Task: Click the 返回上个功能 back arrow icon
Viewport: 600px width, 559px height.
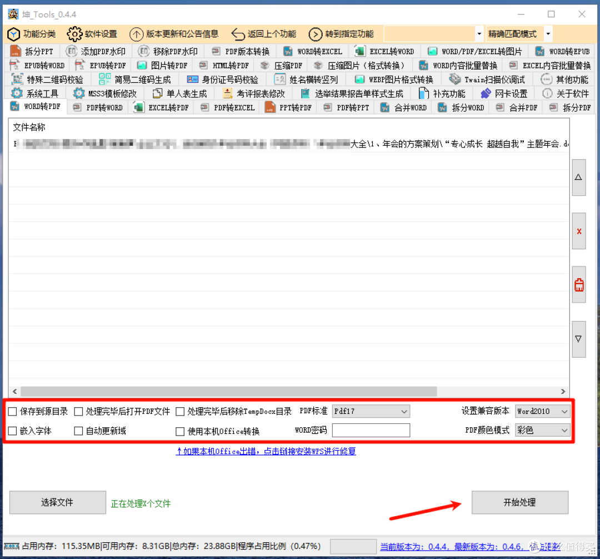Action: (x=238, y=34)
